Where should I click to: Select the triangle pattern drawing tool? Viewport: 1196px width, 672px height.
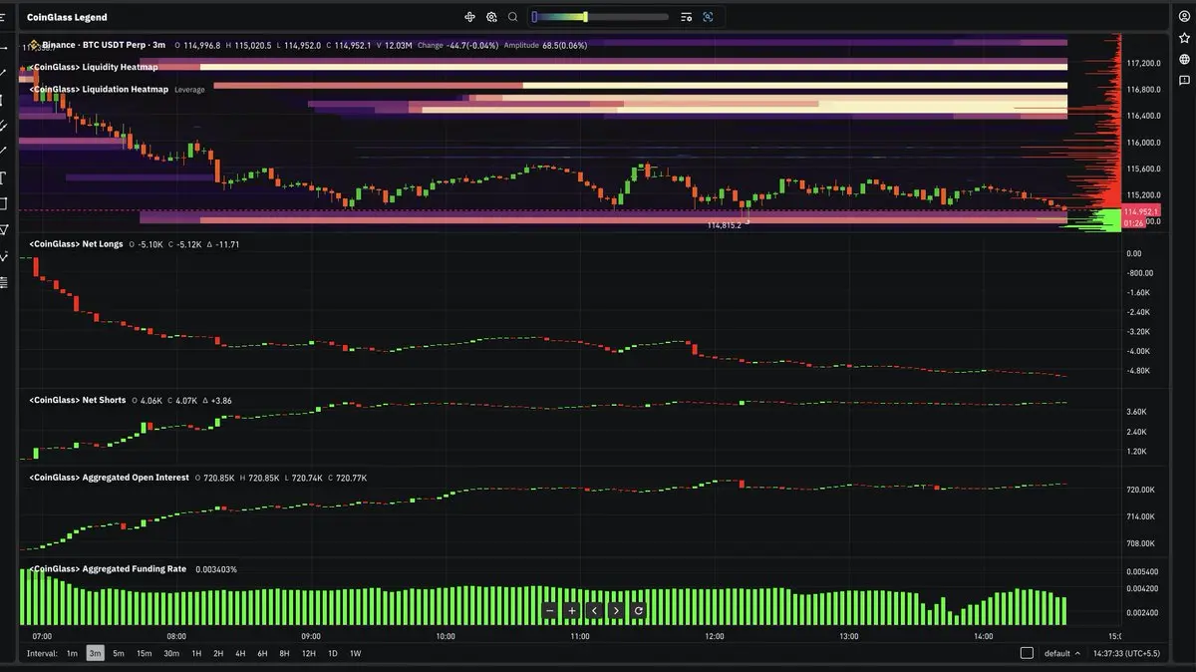(x=4, y=229)
